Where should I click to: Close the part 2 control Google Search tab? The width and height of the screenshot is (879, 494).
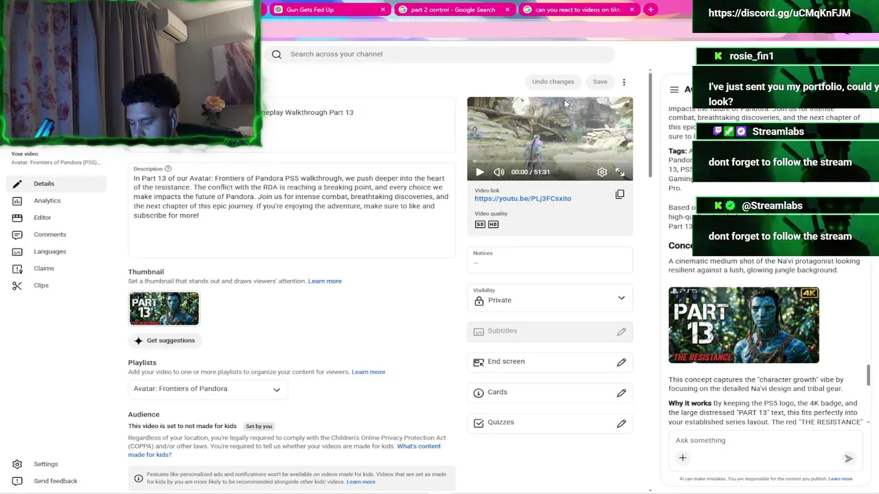pos(507,10)
